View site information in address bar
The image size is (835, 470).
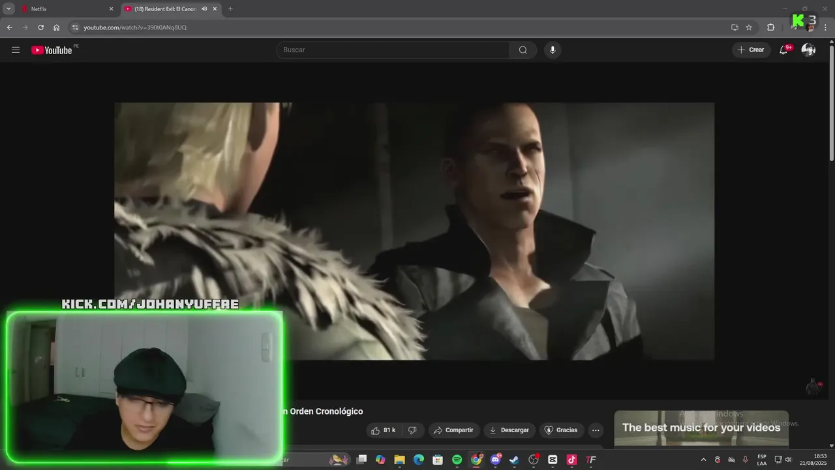75,27
